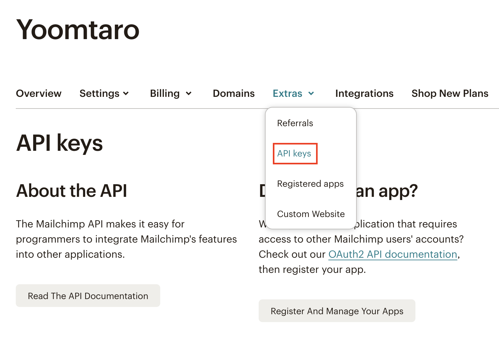This screenshot has width=499, height=359.
Task: Choose Custom Website from the Extras menu
Action: [311, 214]
